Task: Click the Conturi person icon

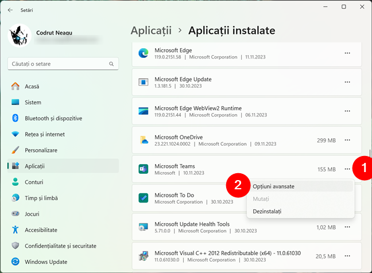Action: (x=15, y=182)
